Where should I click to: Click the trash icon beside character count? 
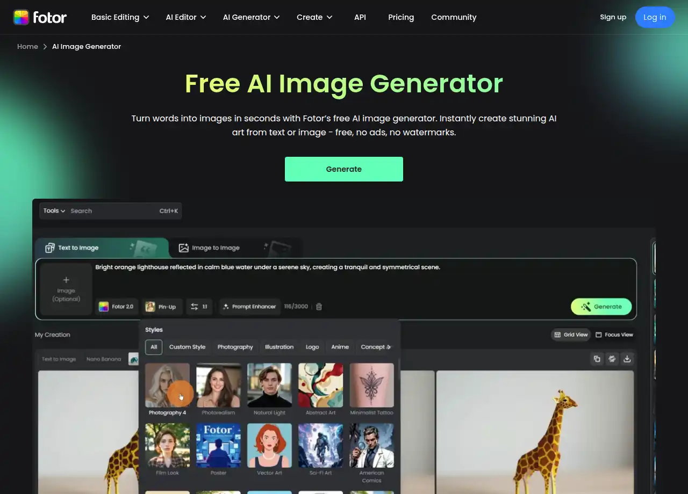pyautogui.click(x=319, y=307)
